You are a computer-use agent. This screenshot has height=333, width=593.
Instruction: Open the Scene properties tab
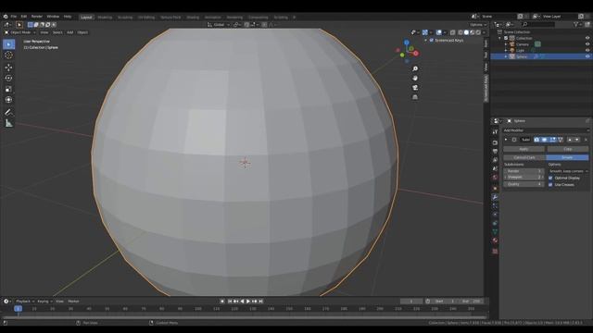(495, 168)
